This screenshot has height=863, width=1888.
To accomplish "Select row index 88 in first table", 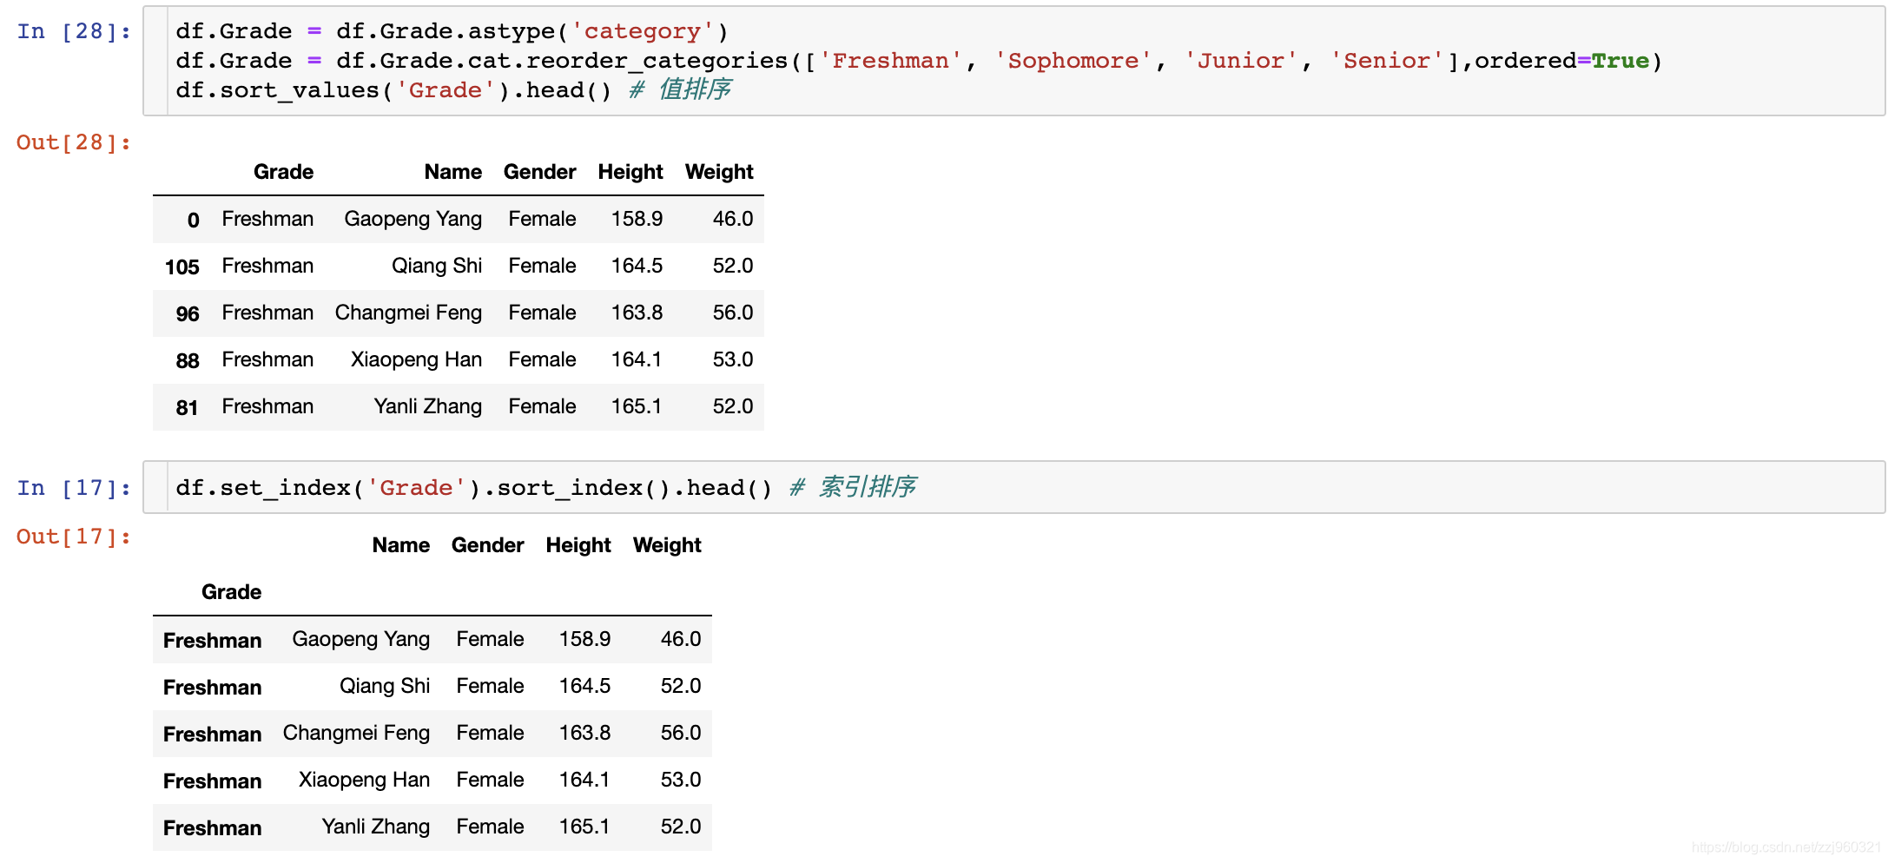I will 188,360.
